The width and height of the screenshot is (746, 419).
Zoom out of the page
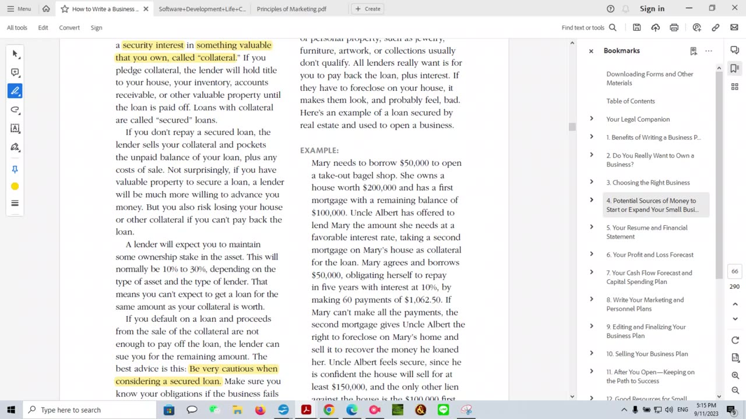735,390
